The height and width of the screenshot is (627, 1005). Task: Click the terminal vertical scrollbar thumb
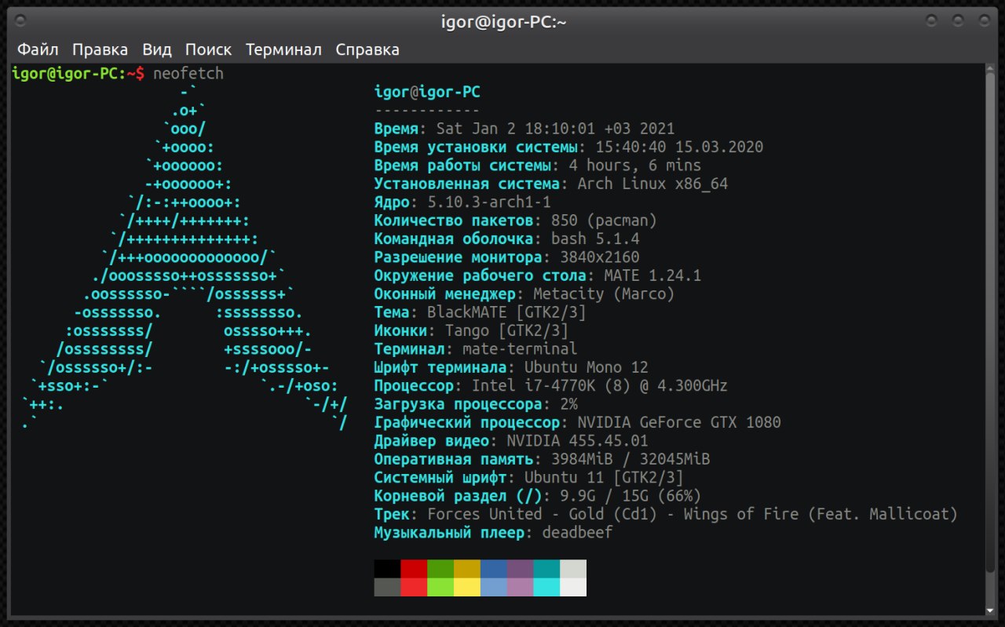pyautogui.click(x=990, y=322)
